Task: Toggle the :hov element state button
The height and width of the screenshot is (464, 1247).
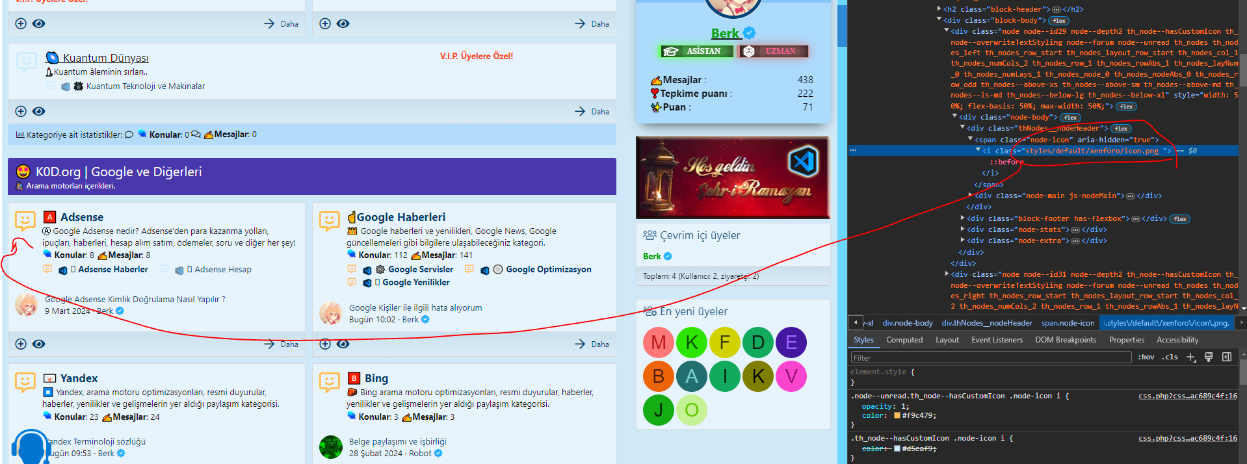Action: point(1146,357)
